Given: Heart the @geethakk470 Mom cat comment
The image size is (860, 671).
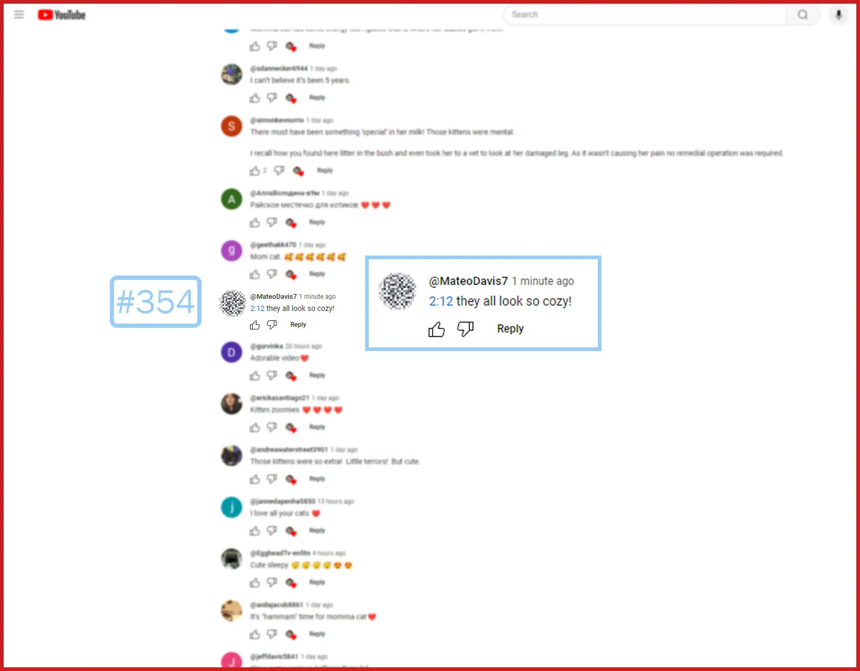Looking at the screenshot, I should point(291,275).
